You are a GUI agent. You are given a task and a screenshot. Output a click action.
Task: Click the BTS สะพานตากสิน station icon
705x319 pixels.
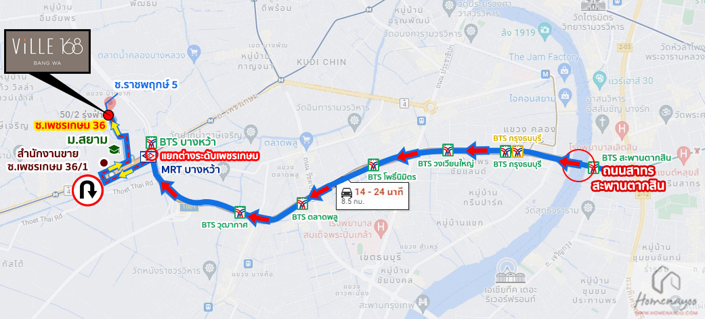point(593,169)
